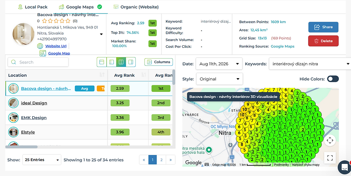Click the 3.25 average rank cell
Viewport: 351px width, 176px height.
click(x=120, y=103)
